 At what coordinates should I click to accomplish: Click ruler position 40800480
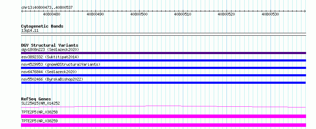click(x=51, y=14)
